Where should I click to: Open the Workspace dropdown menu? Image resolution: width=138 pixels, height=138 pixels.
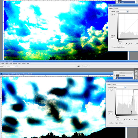point(85,66)
